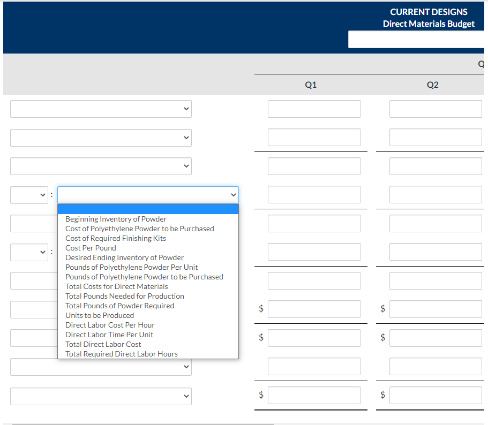This screenshot has width=488, height=425.
Task: Click the 'Q1' column header
Action: 311,85
